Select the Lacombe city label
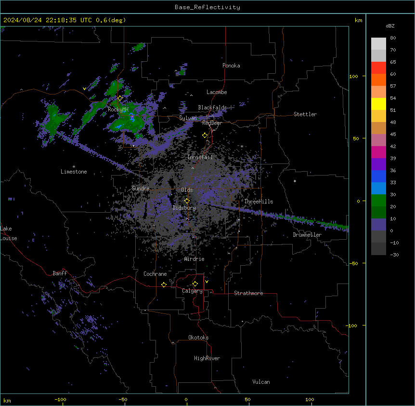The height and width of the screenshot is (406, 415). pos(217,92)
